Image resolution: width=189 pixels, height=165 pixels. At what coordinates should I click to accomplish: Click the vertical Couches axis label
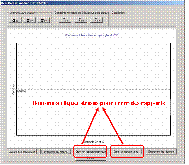click(x=13, y=90)
